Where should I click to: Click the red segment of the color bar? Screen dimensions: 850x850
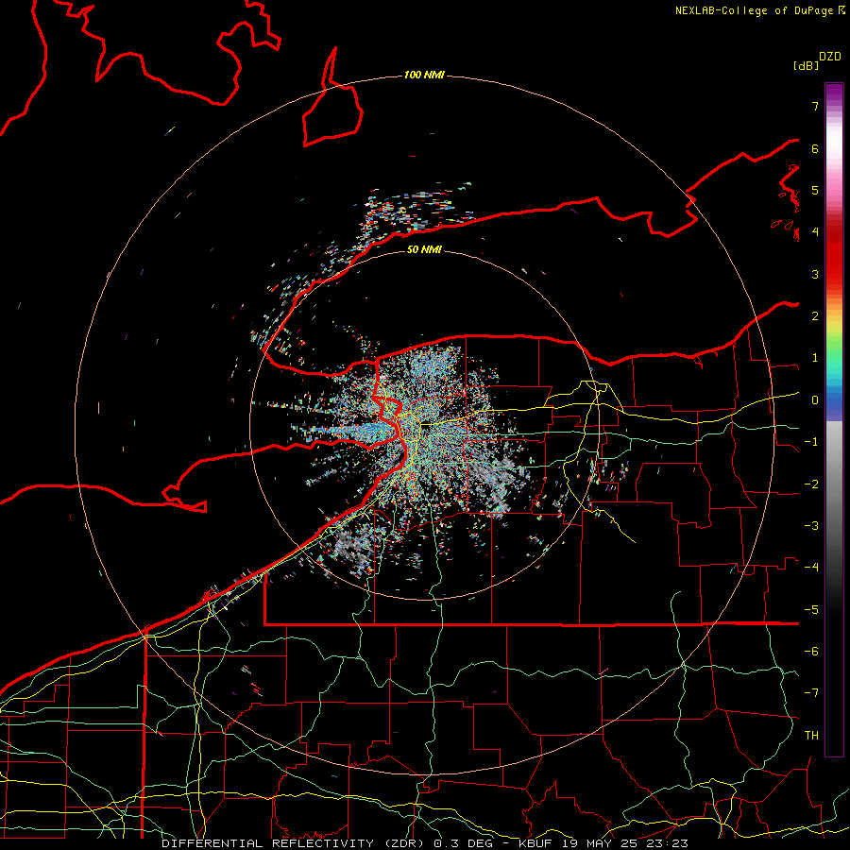(834, 255)
